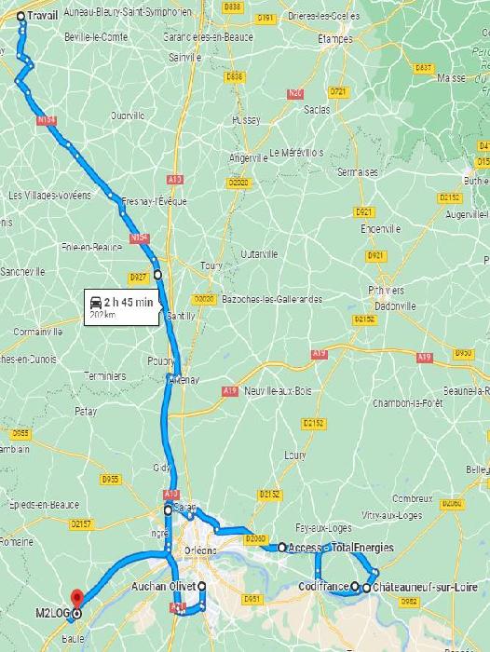This screenshot has height=652, width=490.
Task: Select the route waypoint circle near Toury
Action: [x=157, y=275]
